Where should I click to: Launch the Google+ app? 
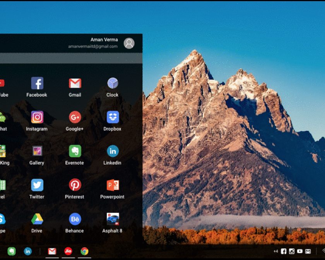[x=75, y=117]
